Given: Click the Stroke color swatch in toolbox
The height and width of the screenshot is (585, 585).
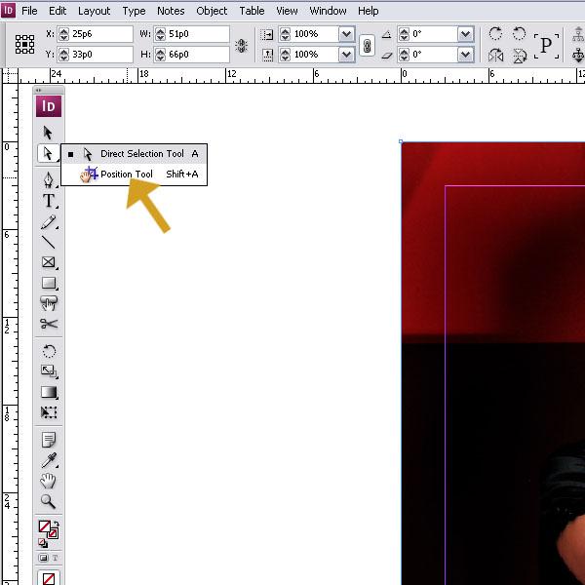Looking at the screenshot, I should pyautogui.click(x=53, y=533).
